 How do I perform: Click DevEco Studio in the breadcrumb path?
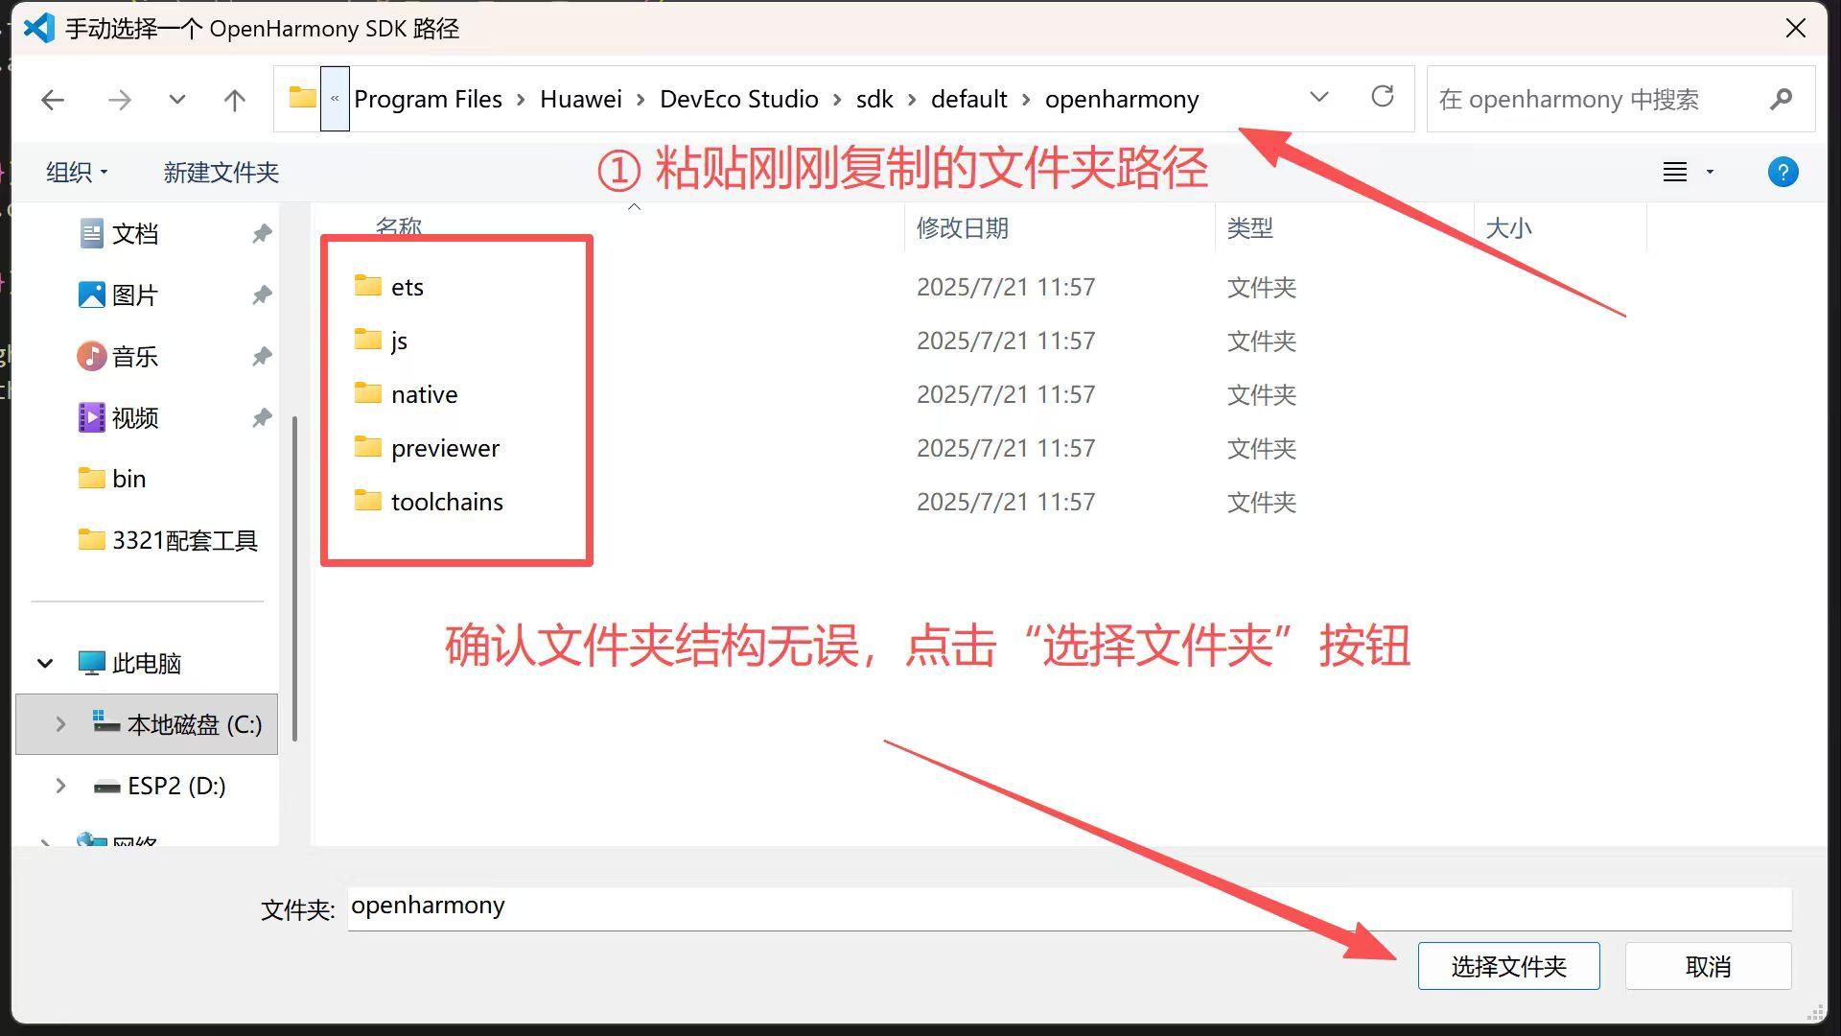[x=738, y=99]
